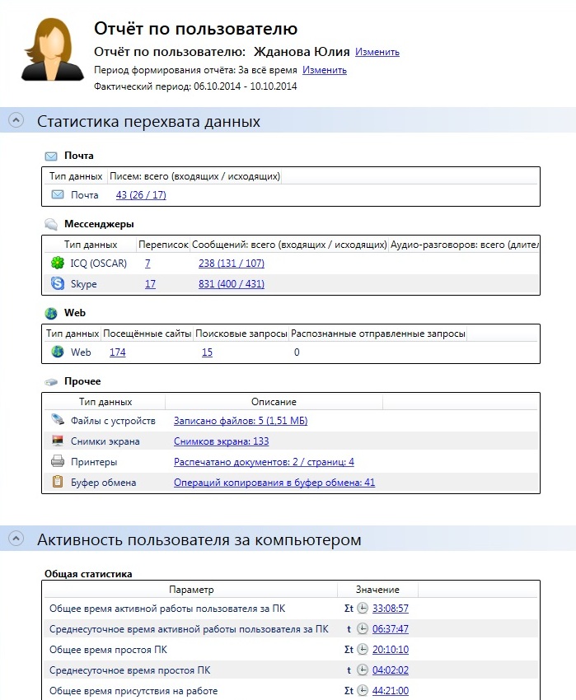Screen dimensions: 576x700
Task: Collapse the Статистика перехвата данных section
Action: [x=16, y=121]
